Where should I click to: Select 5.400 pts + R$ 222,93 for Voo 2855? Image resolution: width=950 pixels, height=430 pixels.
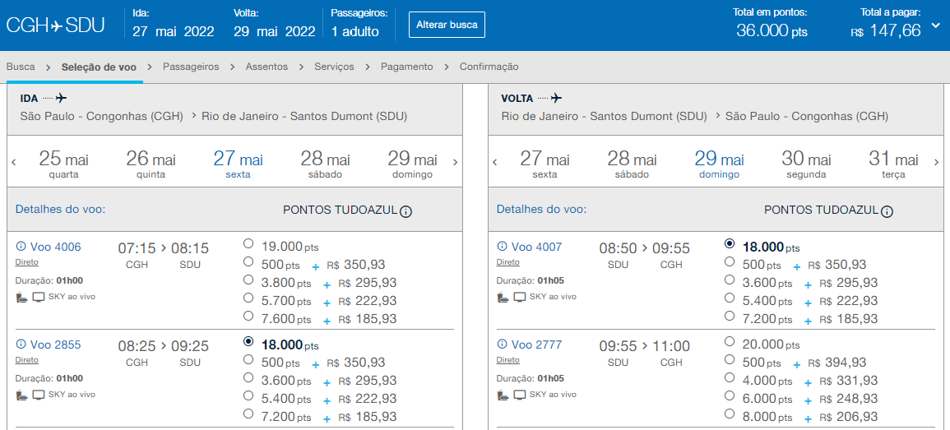pyautogui.click(x=248, y=395)
